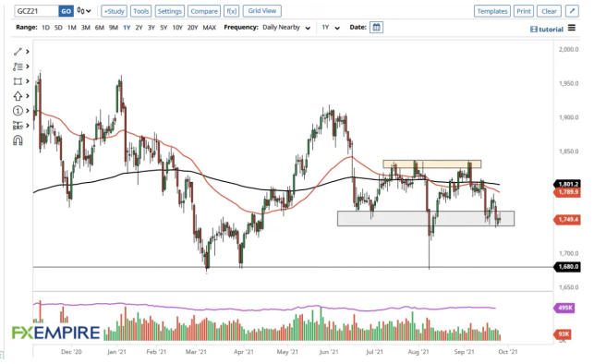Screen dimensions: 594x364
Task: Select the arrow marker tool
Action: tap(18, 96)
